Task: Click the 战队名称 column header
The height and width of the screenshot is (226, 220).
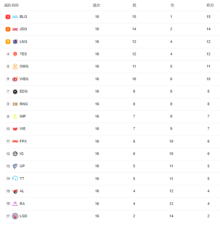Action: [11, 5]
